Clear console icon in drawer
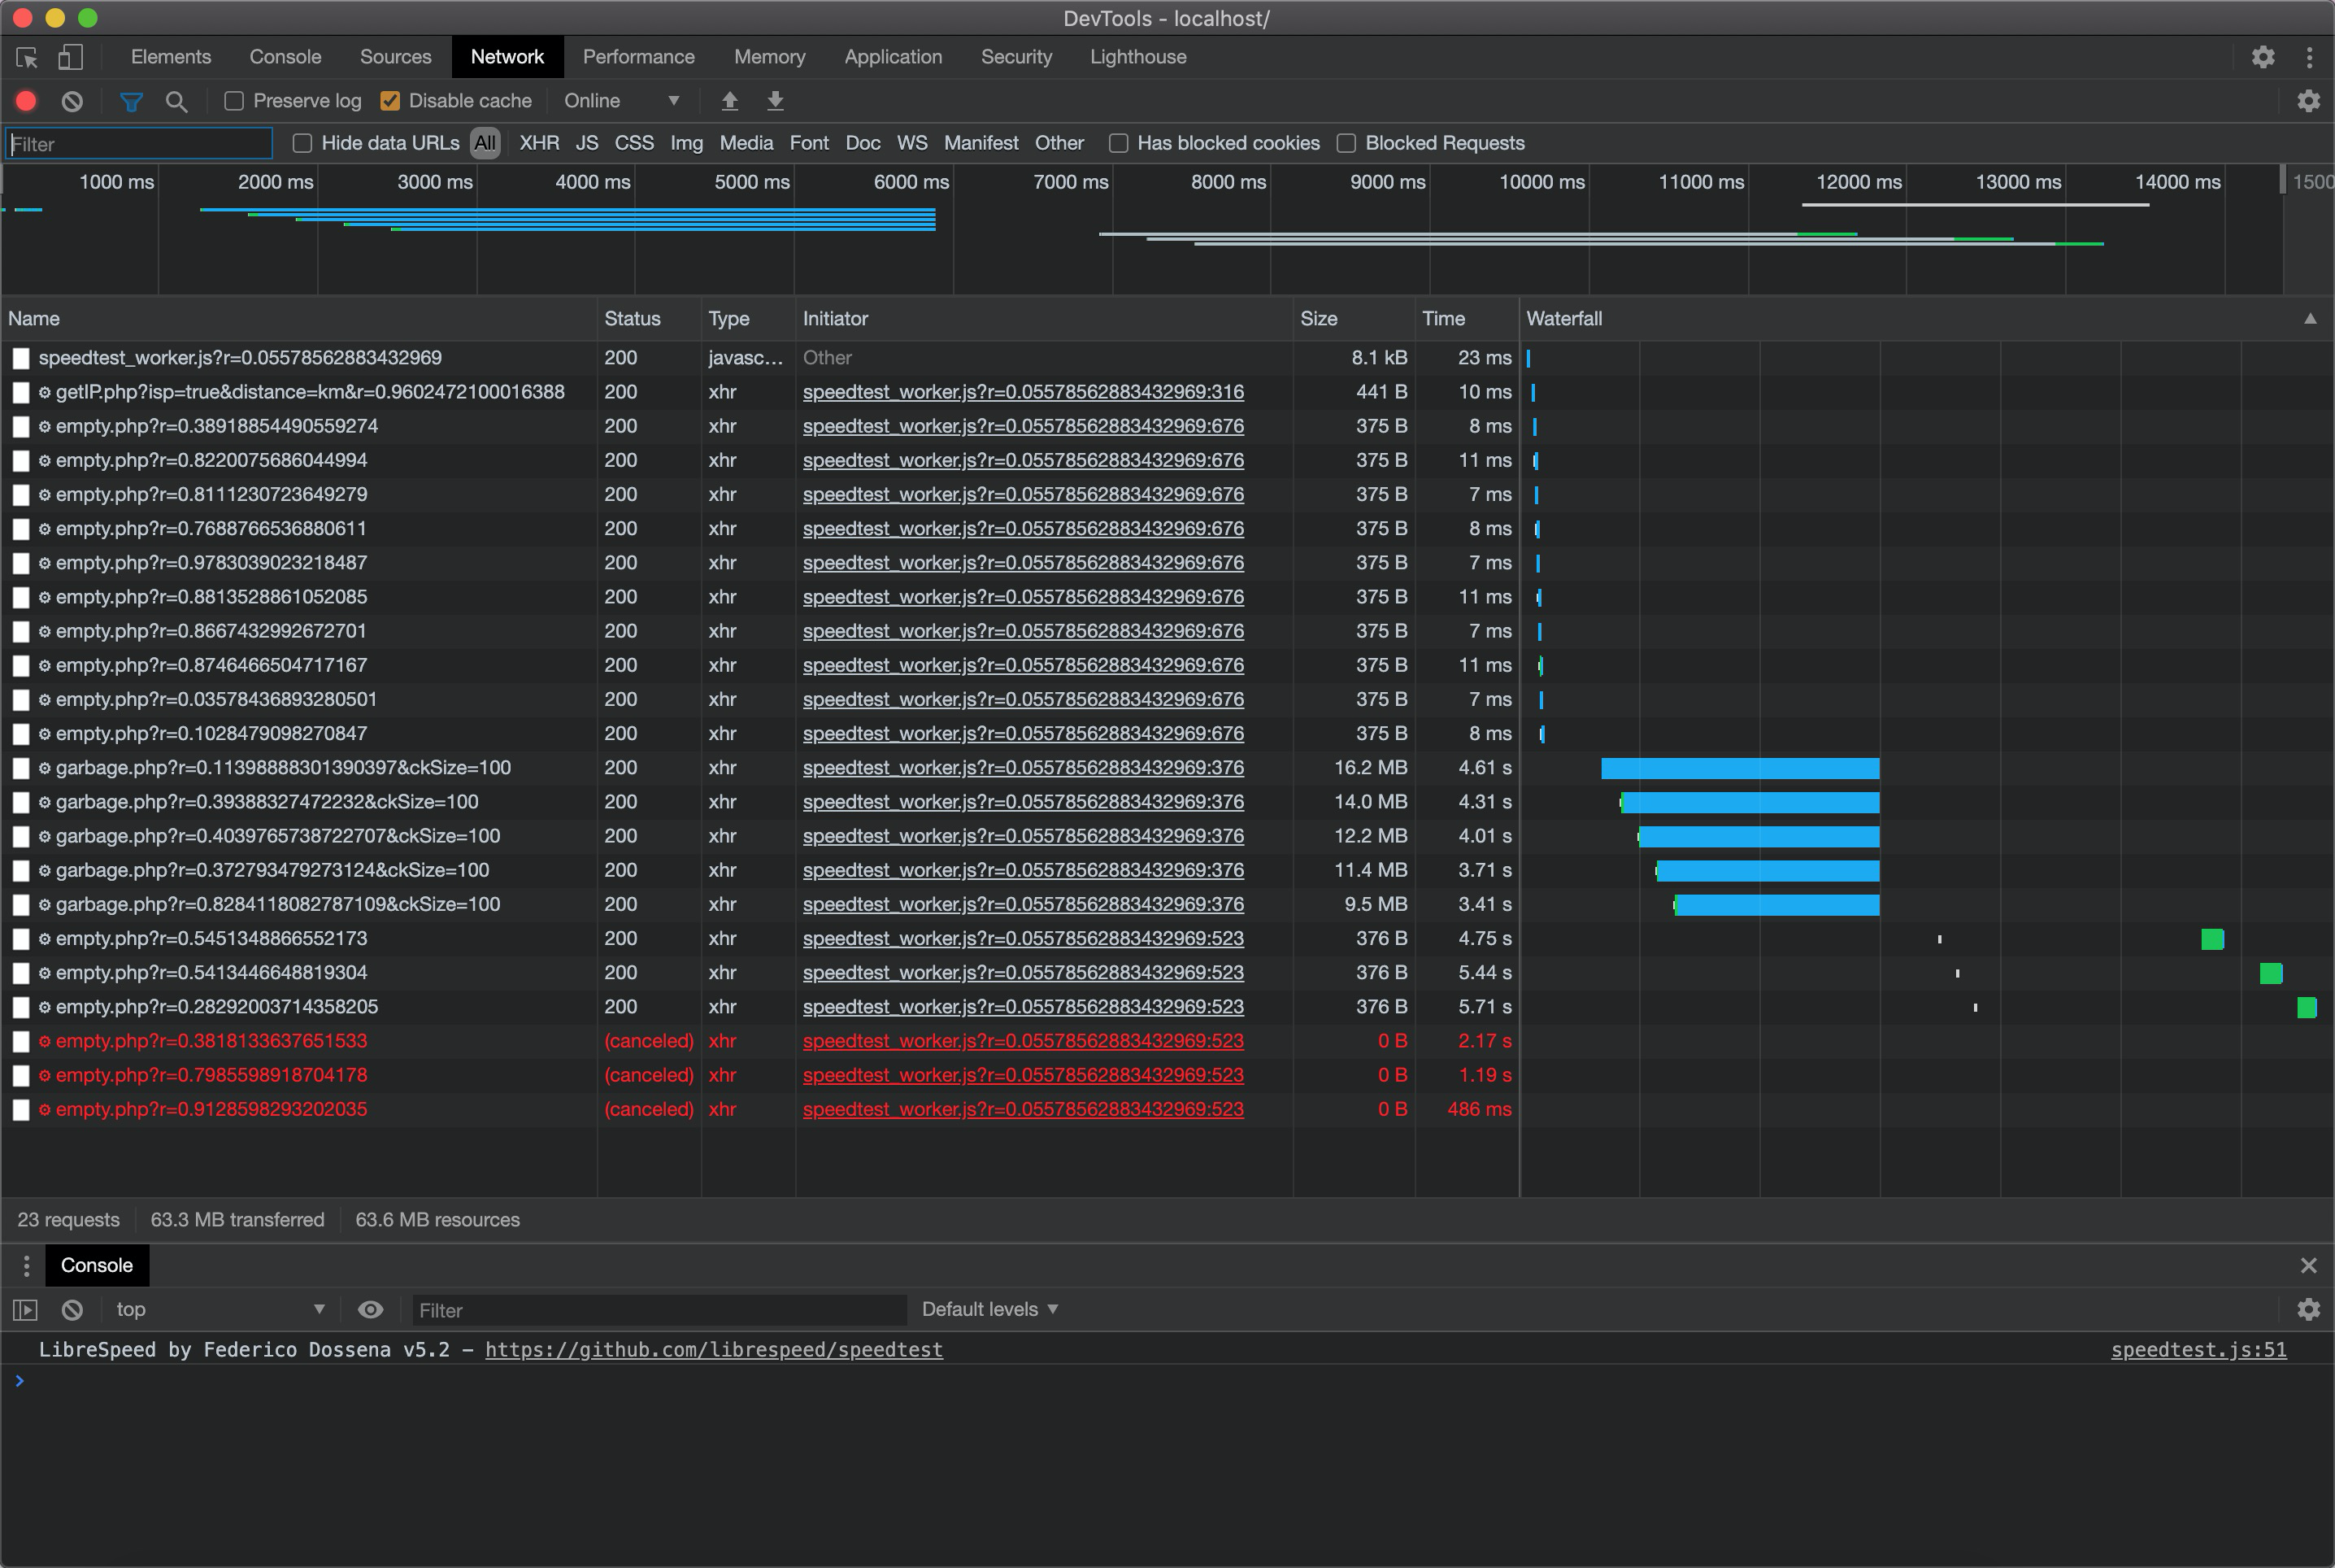 72,1309
